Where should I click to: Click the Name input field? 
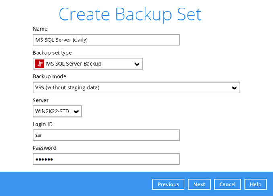point(106,40)
